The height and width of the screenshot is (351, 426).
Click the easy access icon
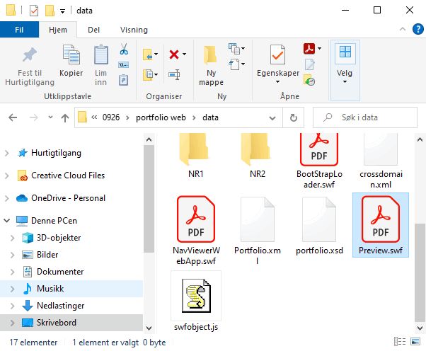pyautogui.click(x=234, y=64)
